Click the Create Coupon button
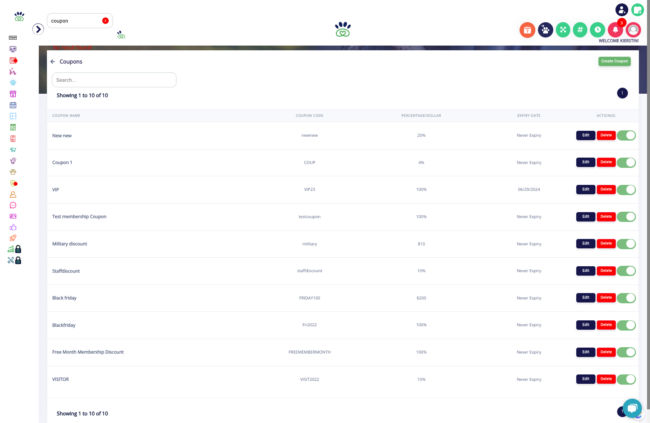Screen dimensions: 650x423 pyautogui.click(x=614, y=61)
